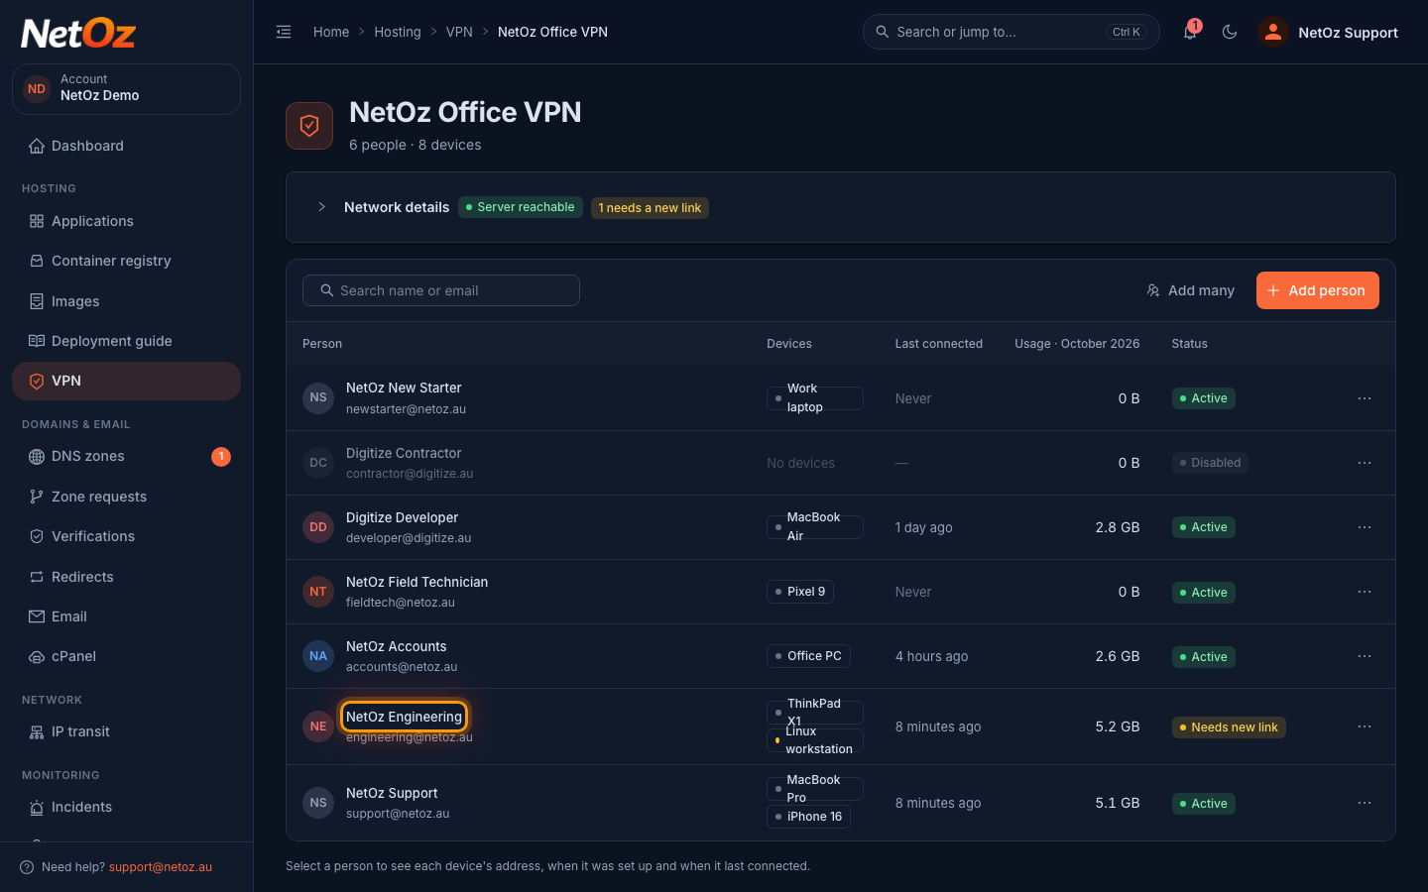Image resolution: width=1428 pixels, height=892 pixels.
Task: Open row actions for NetOz New Starter
Action: click(x=1365, y=398)
